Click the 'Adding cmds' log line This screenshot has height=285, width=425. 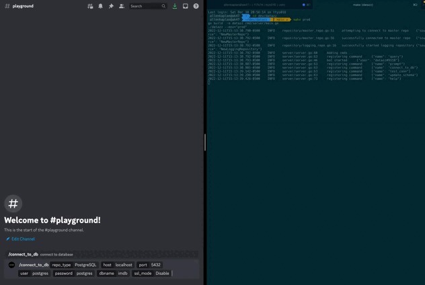[280, 53]
